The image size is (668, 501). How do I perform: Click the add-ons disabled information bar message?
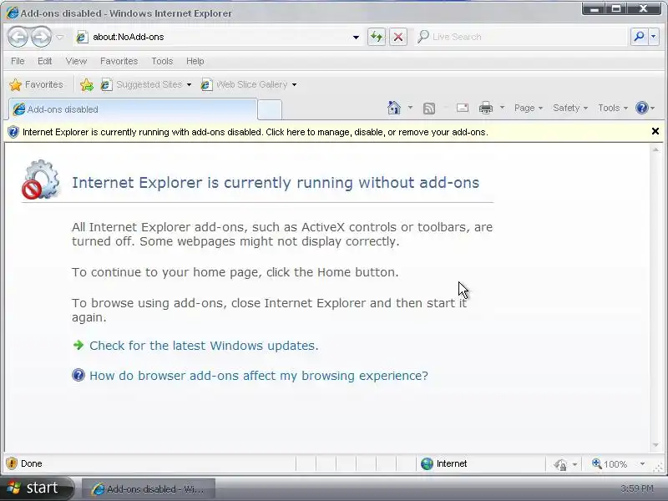[256, 132]
